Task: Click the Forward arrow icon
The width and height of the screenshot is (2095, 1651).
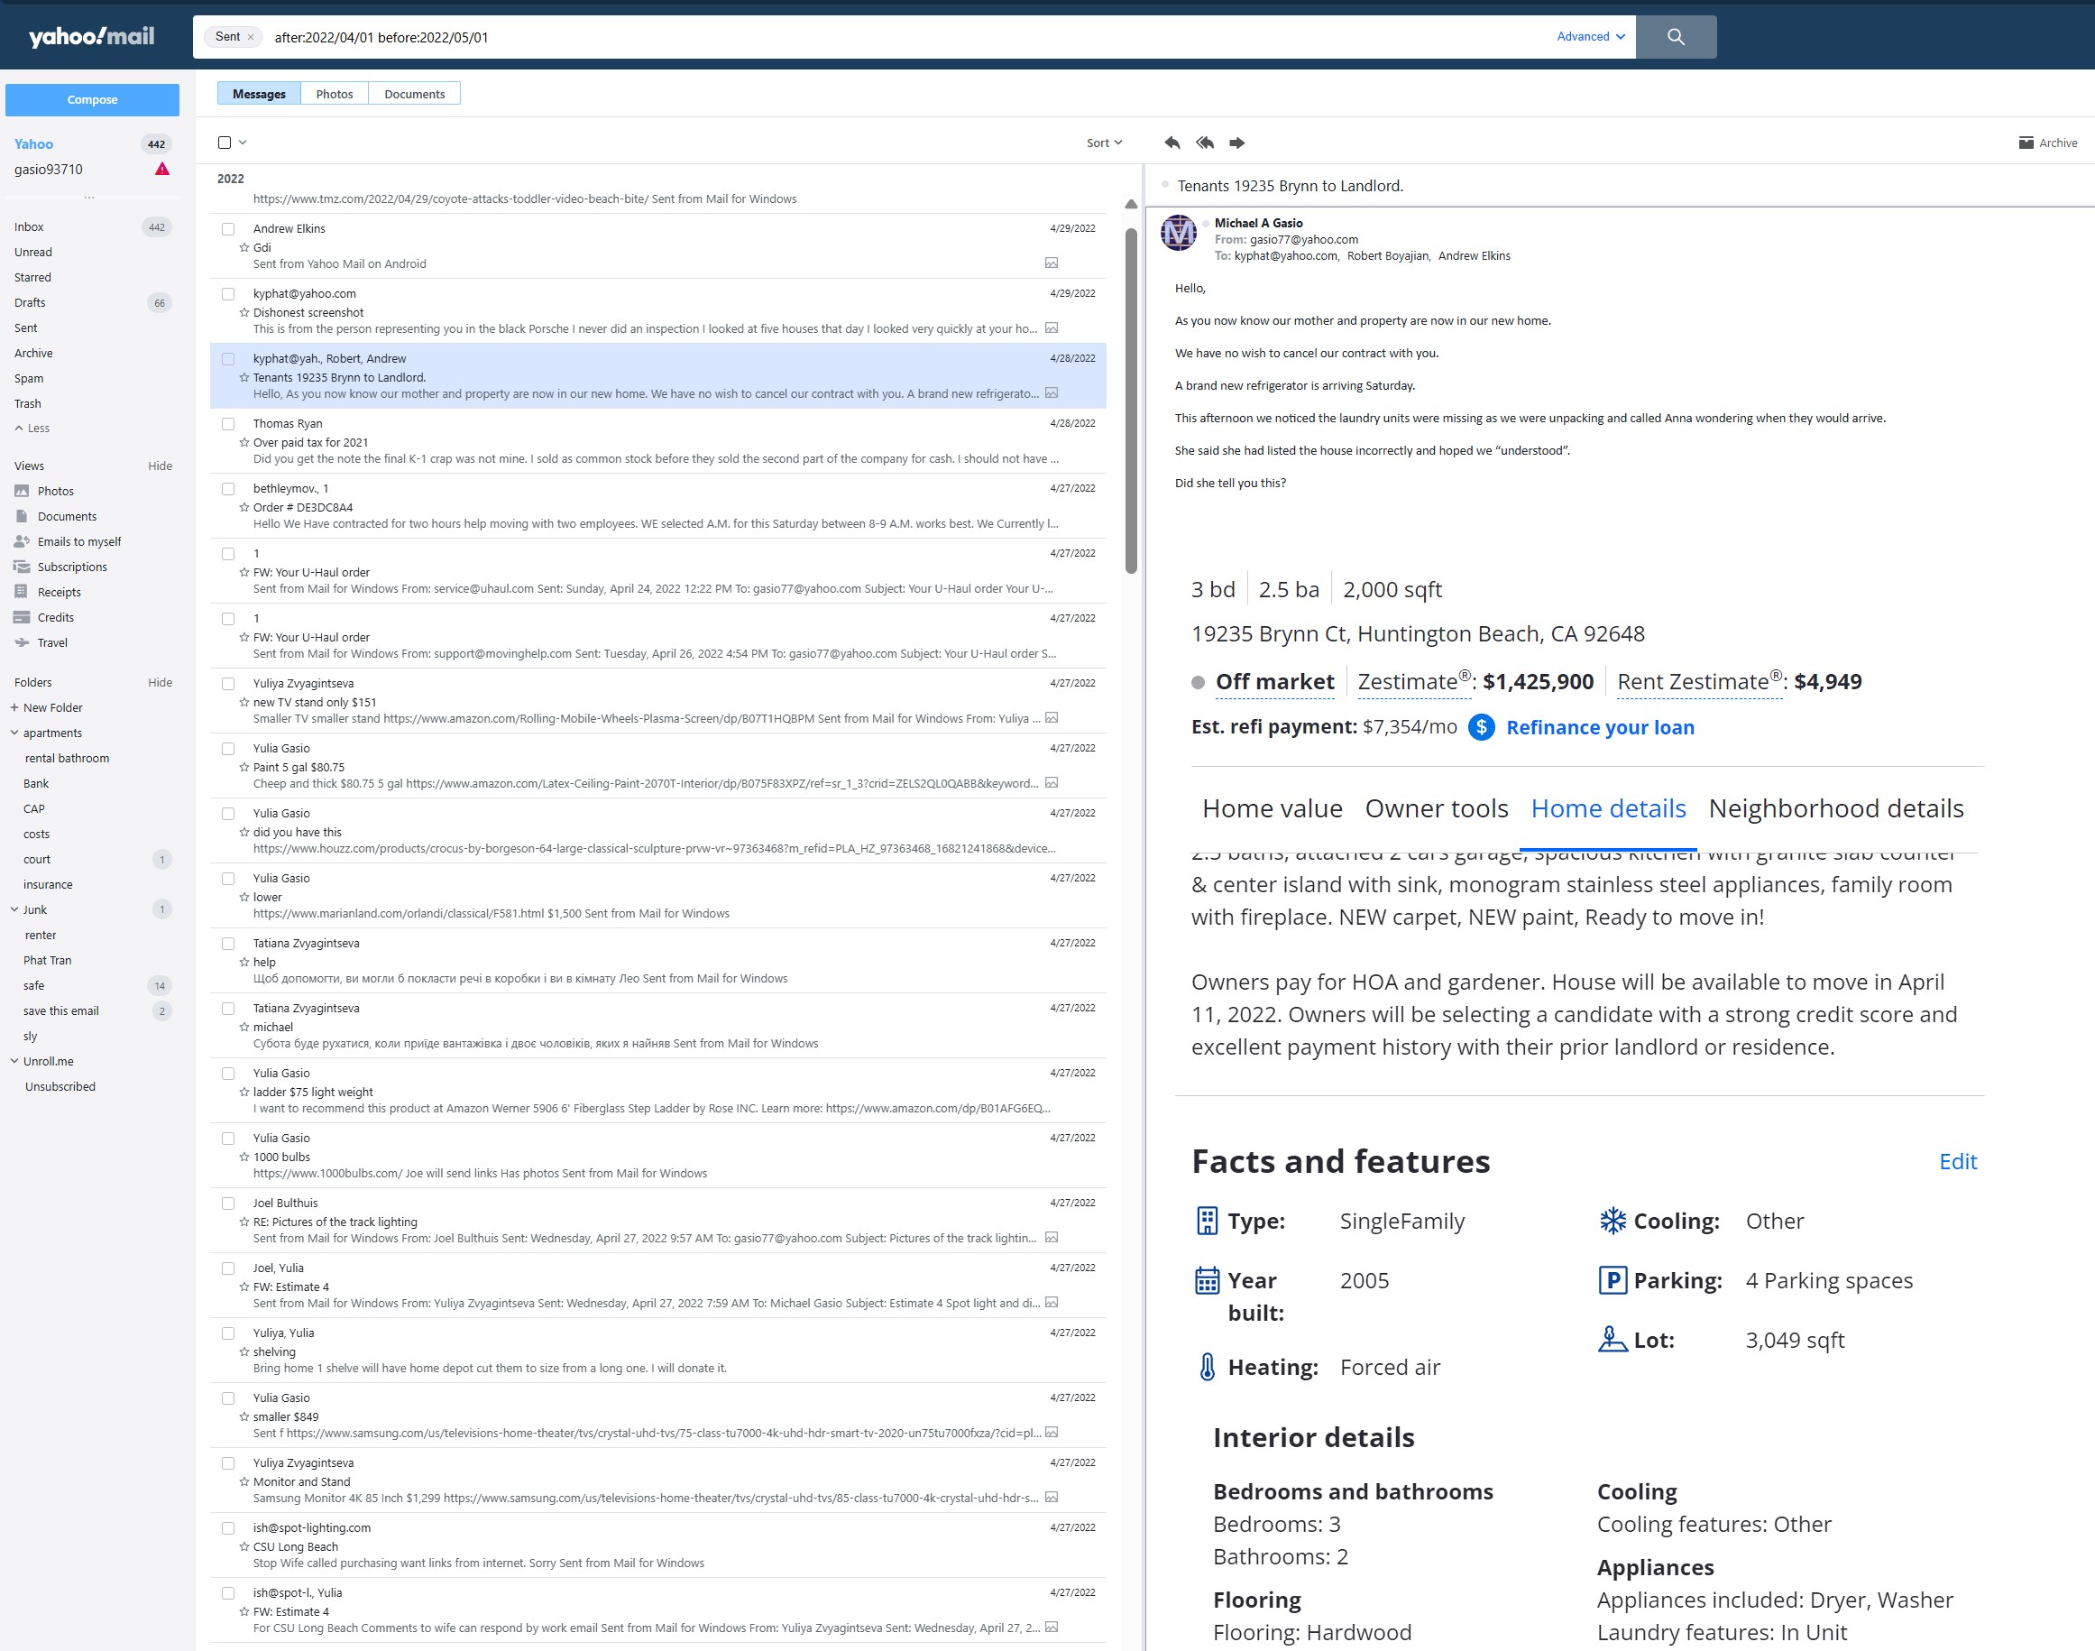Action: coord(1237,143)
